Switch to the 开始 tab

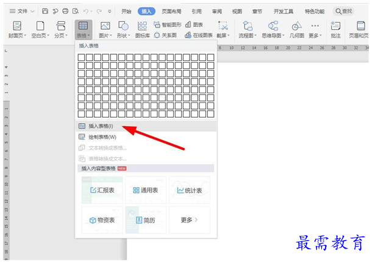126,12
